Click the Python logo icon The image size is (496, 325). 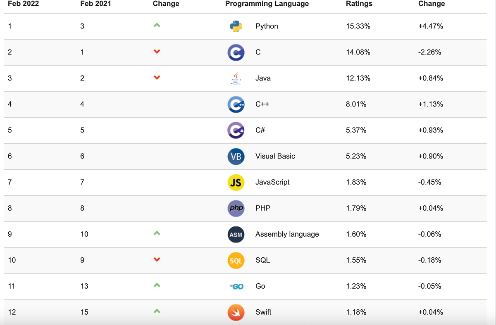pyautogui.click(x=236, y=26)
